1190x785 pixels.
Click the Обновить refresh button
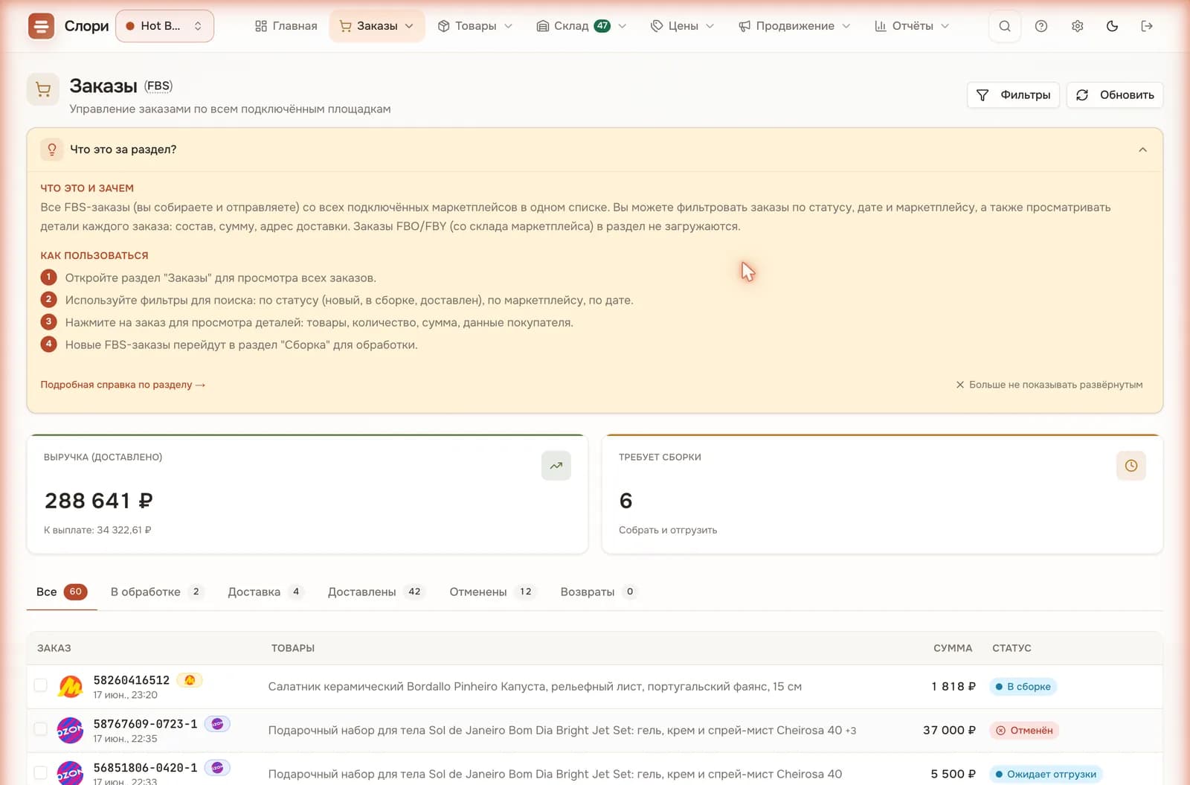click(x=1114, y=95)
